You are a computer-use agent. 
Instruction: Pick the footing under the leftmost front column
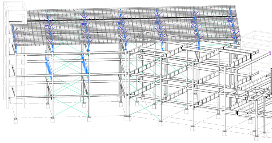click(x=16, y=121)
